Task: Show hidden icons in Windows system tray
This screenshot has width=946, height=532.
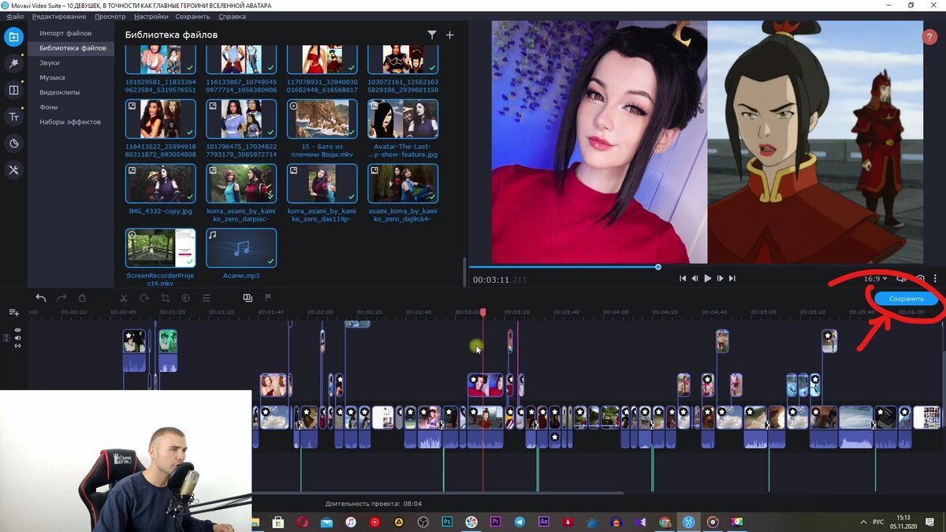Action: click(x=863, y=522)
